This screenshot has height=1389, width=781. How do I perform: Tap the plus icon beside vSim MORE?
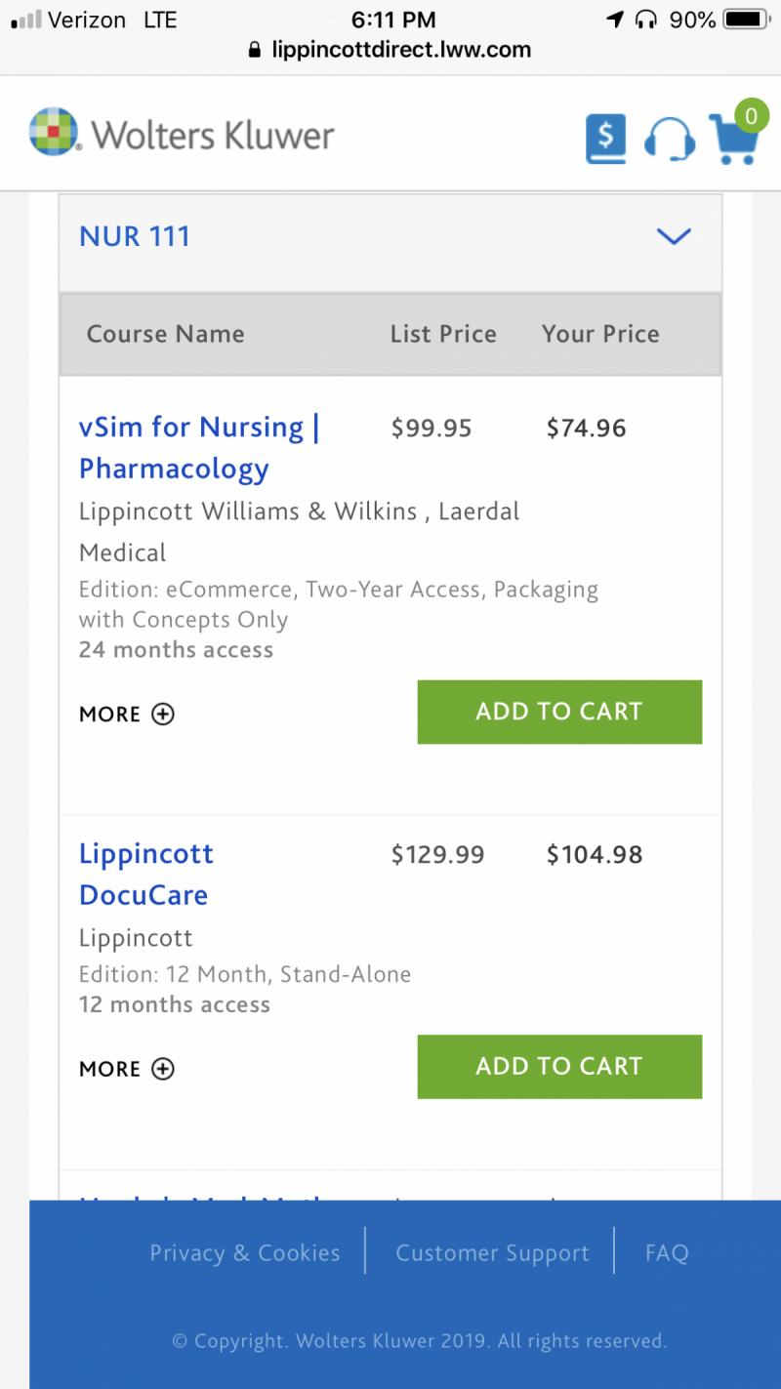pos(163,714)
